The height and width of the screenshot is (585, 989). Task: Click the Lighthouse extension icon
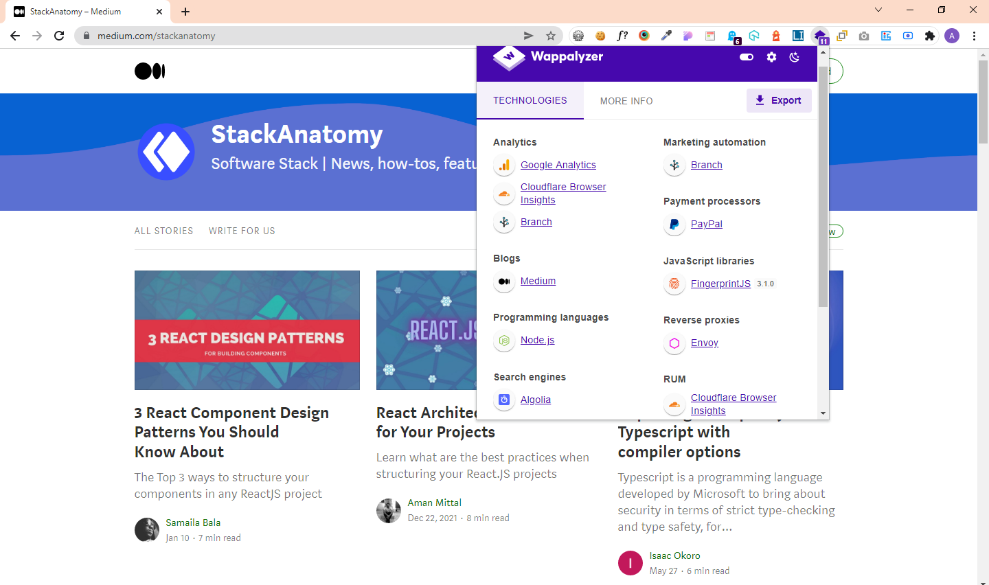click(x=776, y=36)
